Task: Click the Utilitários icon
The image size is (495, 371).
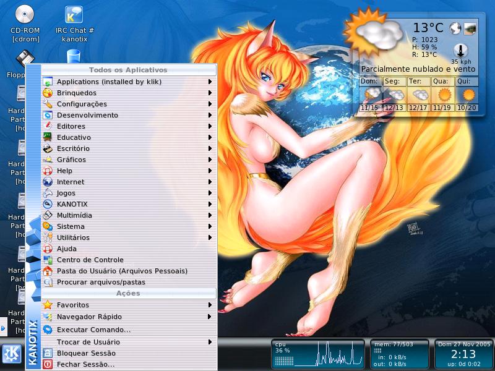Action: coord(48,237)
